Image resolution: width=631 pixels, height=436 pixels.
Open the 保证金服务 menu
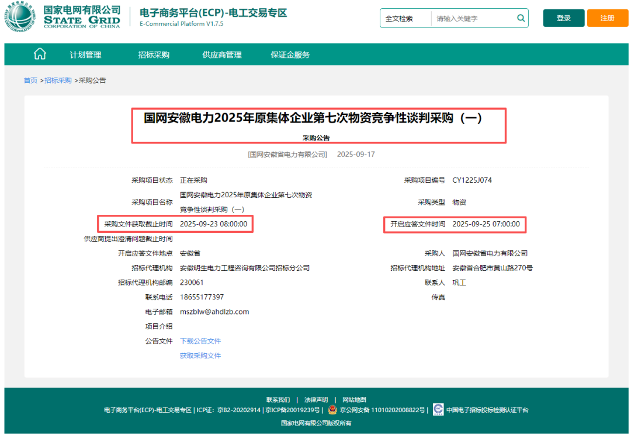coord(290,54)
